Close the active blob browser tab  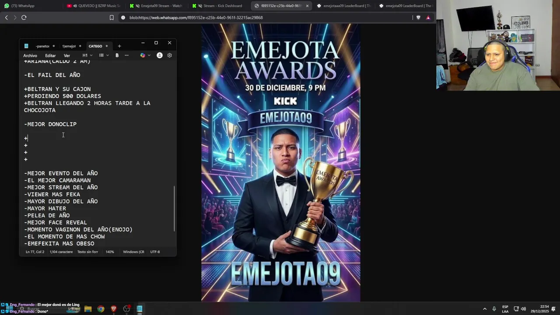click(x=307, y=6)
